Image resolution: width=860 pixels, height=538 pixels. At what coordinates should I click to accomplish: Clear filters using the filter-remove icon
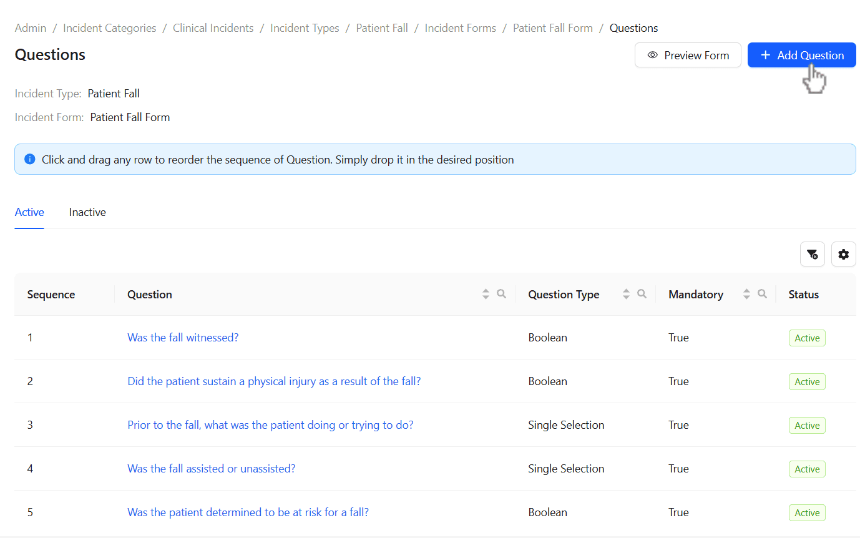tap(812, 254)
